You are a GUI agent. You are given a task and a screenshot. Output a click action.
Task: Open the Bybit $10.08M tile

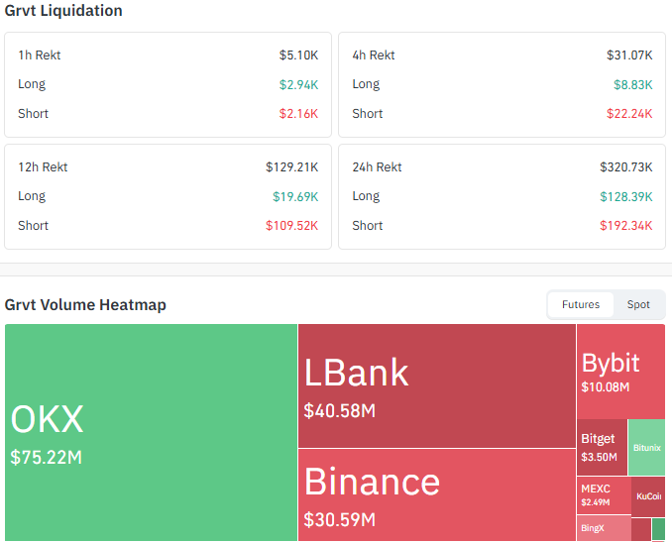(620, 372)
